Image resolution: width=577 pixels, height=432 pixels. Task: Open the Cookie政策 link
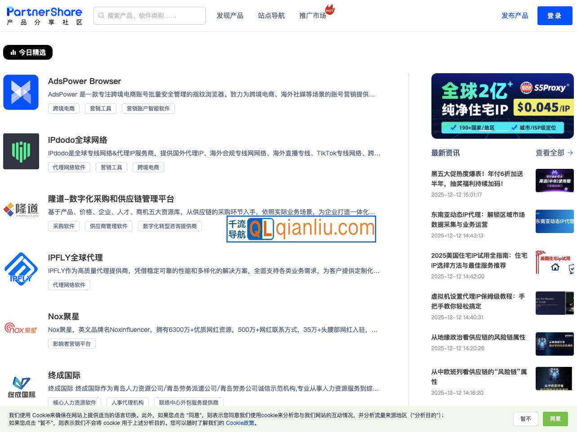240,423
